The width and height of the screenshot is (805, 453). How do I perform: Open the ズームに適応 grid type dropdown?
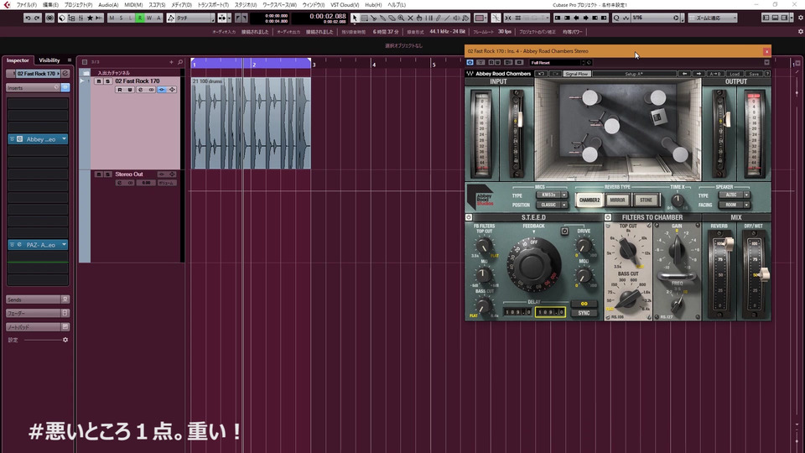point(713,18)
